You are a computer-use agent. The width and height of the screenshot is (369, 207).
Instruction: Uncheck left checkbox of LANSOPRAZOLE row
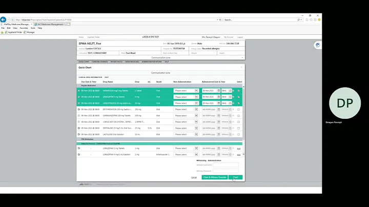[x=79, y=103]
